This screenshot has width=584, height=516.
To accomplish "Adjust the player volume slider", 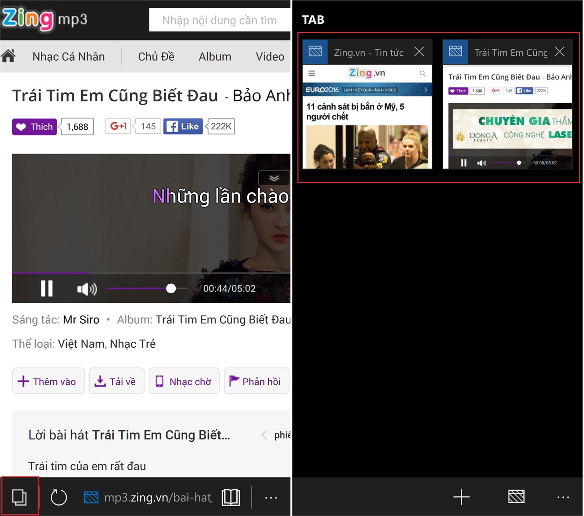I will click(146, 288).
